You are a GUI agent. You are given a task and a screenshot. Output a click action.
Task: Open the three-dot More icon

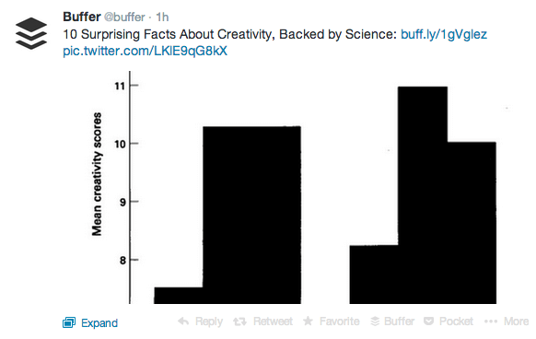(491, 321)
